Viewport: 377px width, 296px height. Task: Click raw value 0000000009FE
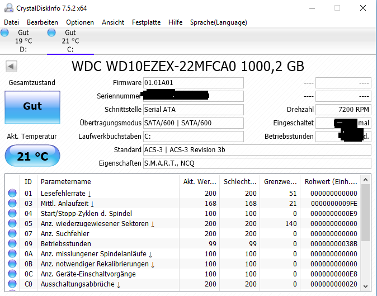[x=334, y=204]
